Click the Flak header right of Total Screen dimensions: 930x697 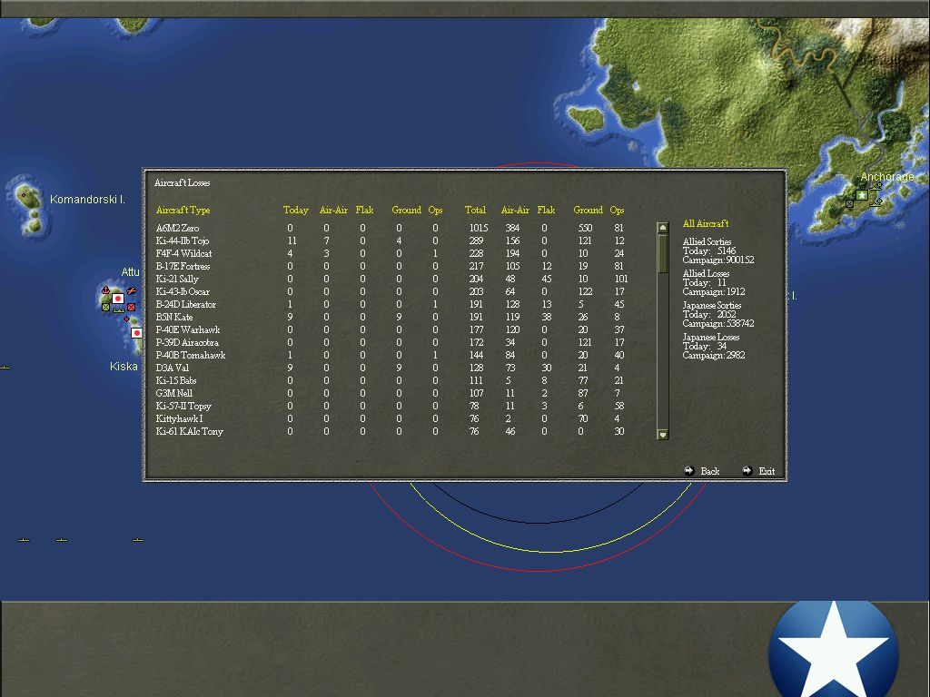click(x=546, y=210)
